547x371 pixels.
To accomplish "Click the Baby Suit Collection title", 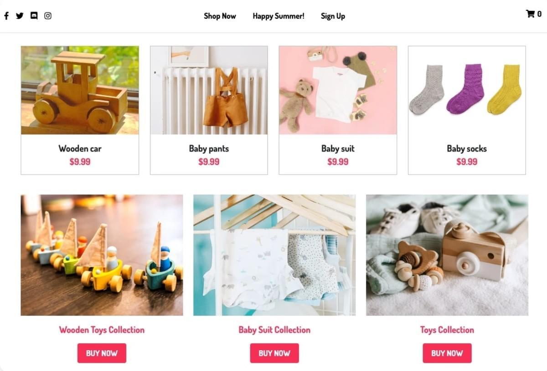I will [274, 330].
